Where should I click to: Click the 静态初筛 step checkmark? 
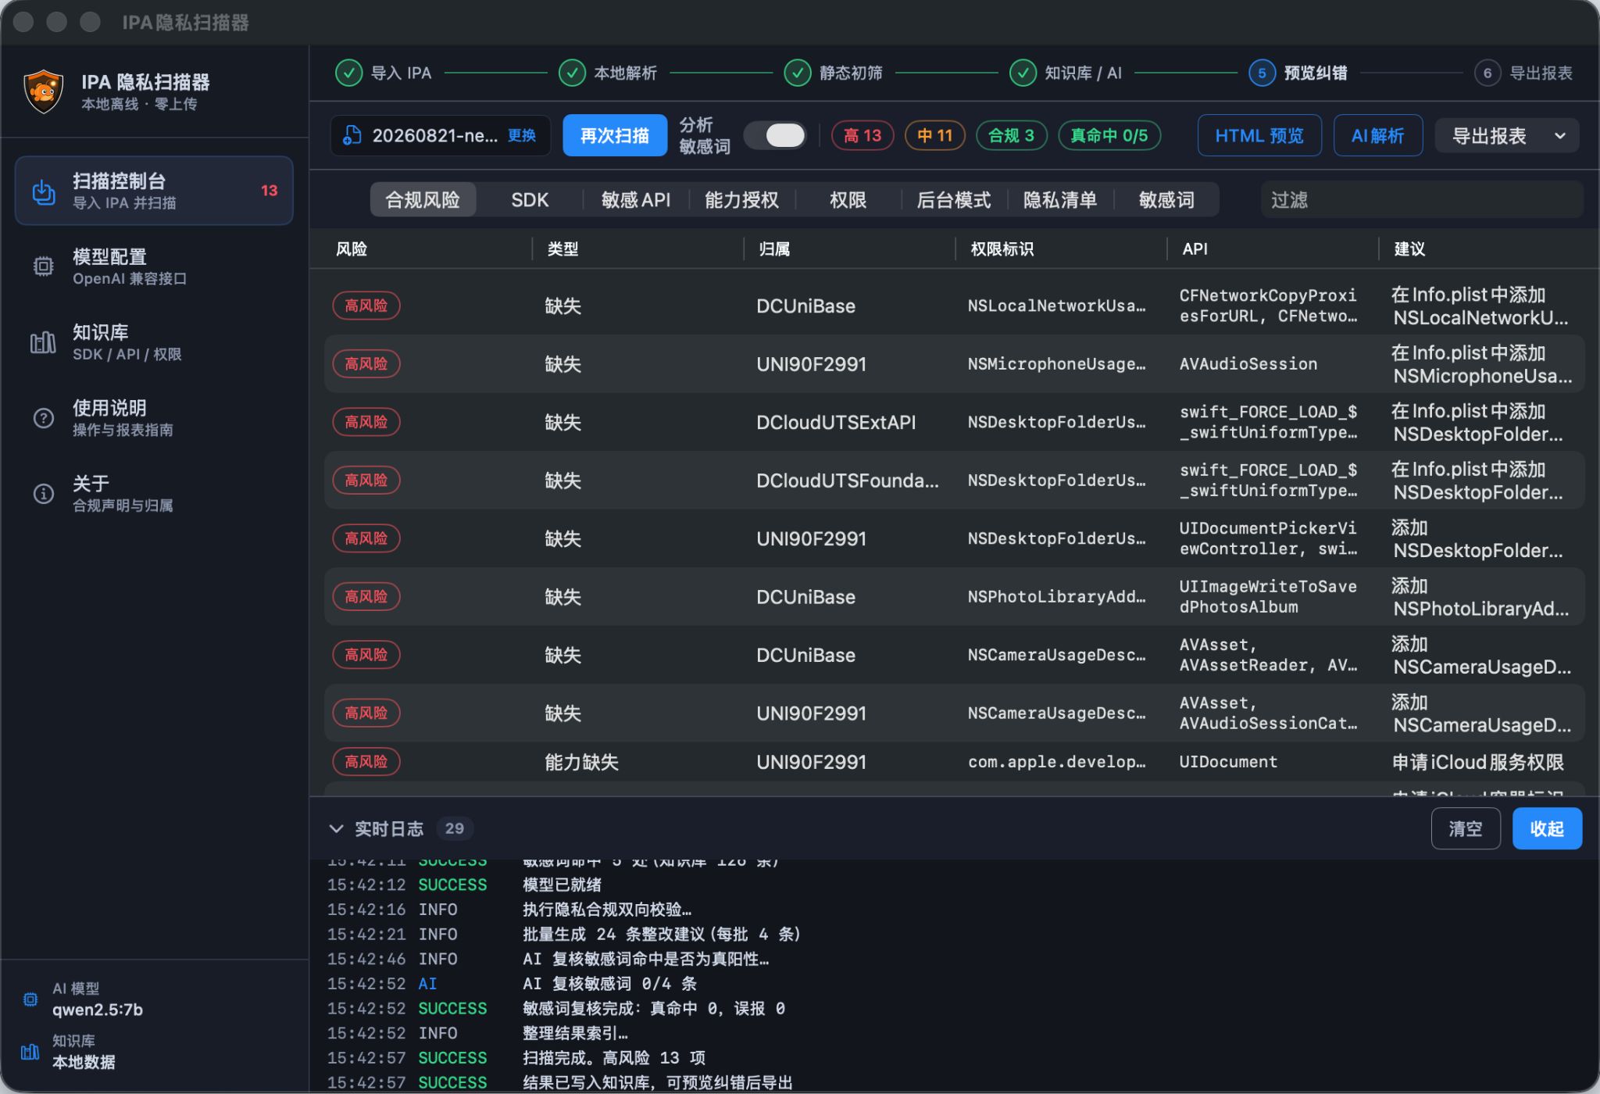[x=798, y=73]
